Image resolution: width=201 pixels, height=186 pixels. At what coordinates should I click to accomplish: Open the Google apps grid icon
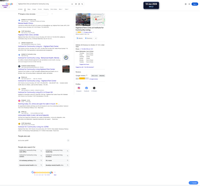(x=189, y=4)
